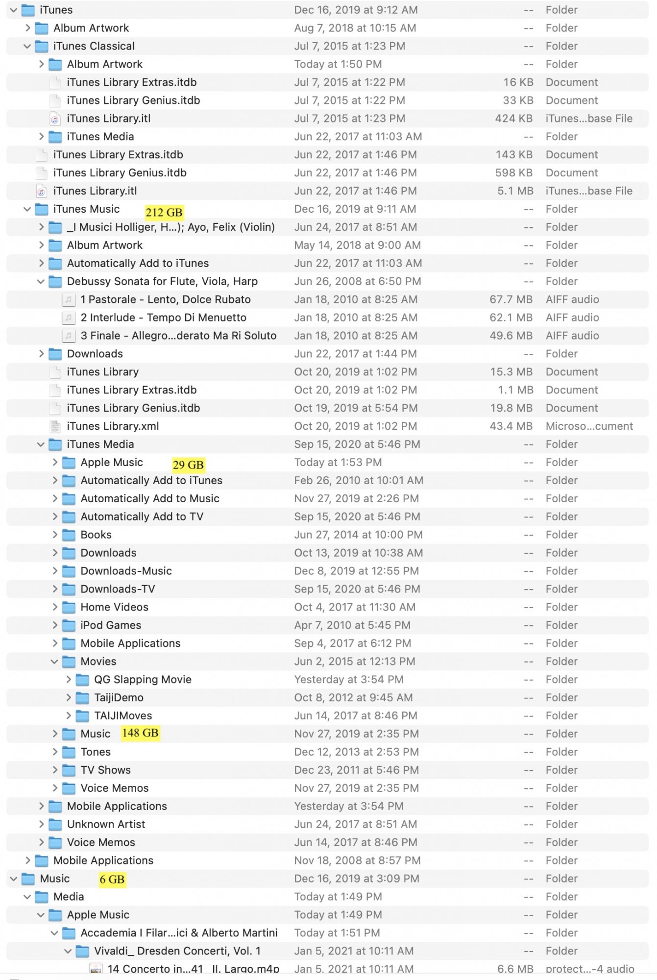Click the QG Slapping Movie folder icon
Screen dimensions: 657x980
pyautogui.click(x=83, y=680)
